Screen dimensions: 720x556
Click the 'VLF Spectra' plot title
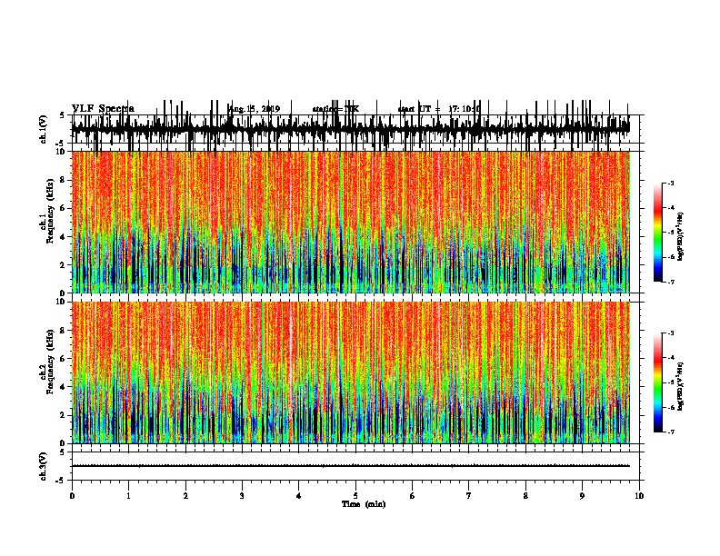pos(103,109)
